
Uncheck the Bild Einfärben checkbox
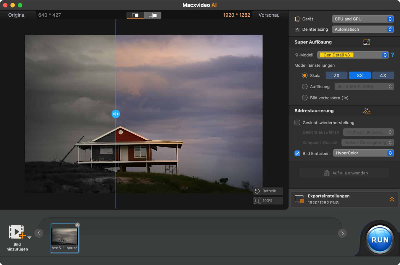[x=297, y=153]
